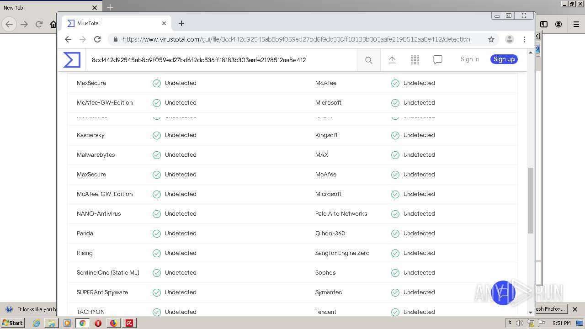Viewport: 585px width, 329px height.
Task: Switch to Chrome in the taskbar
Action: point(83,323)
